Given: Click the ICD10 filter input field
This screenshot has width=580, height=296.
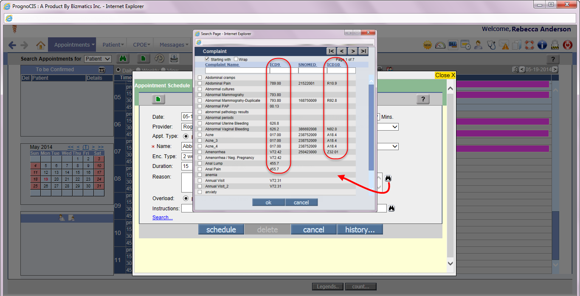Looking at the screenshot, I should (341, 70).
